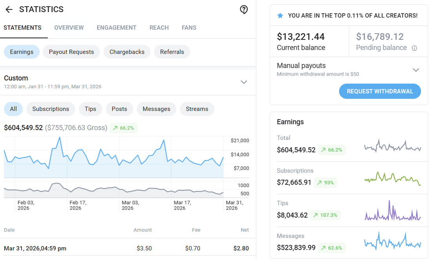Click the Messages 62.6% growth badge
The height and width of the screenshot is (259, 430).
[x=332, y=248]
